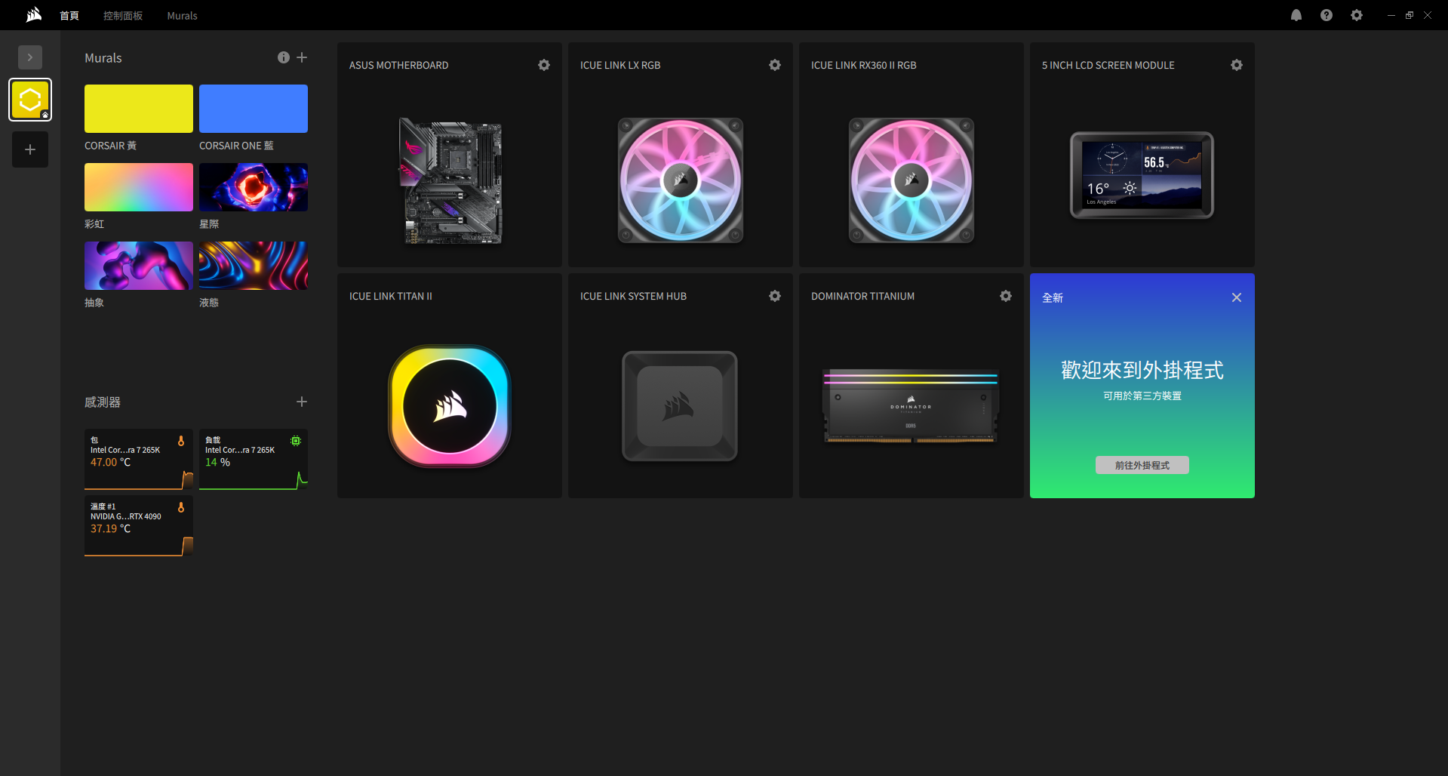Select the yellow hexagon profile icon
This screenshot has width=1448, height=776.
point(30,100)
